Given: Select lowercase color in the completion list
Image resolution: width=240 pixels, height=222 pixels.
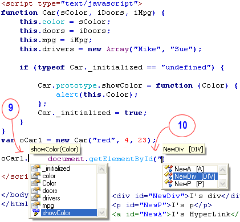Looking at the screenshot, I should 49,176.
